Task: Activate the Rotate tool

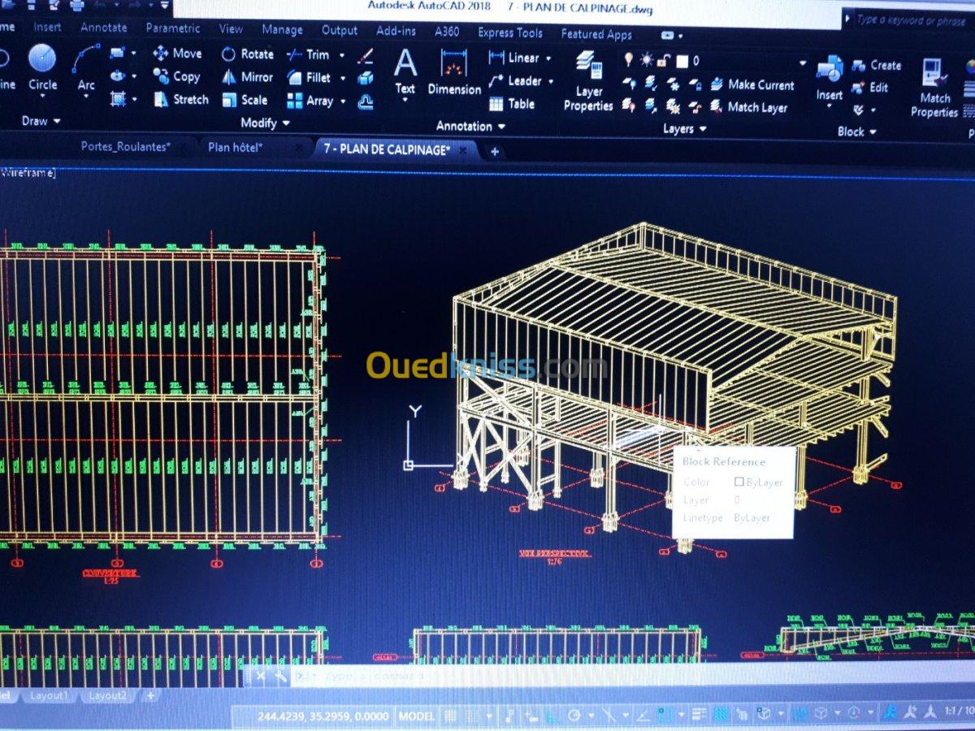Action: click(x=247, y=54)
